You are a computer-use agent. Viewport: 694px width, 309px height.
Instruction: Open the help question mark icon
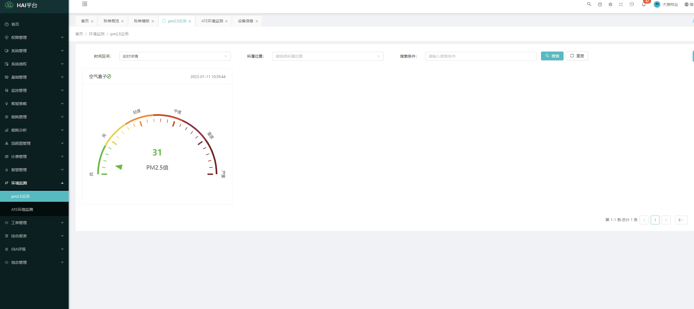coord(600,4)
